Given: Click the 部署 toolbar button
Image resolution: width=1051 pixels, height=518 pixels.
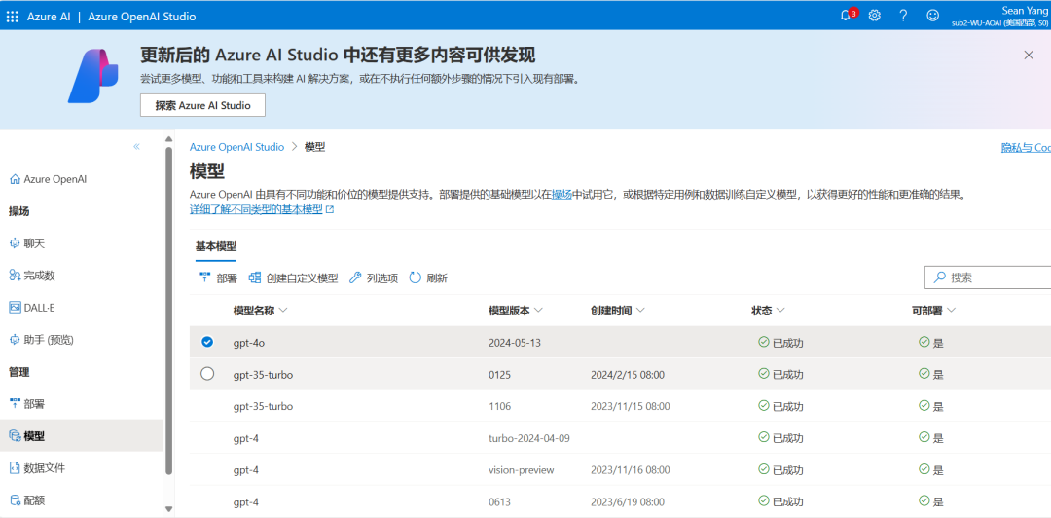Looking at the screenshot, I should click(x=219, y=277).
